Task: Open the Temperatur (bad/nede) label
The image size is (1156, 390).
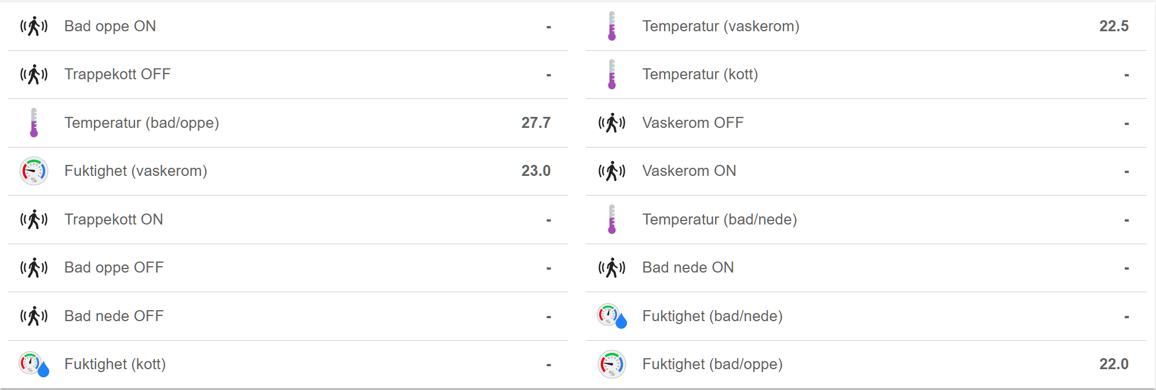Action: click(x=720, y=220)
